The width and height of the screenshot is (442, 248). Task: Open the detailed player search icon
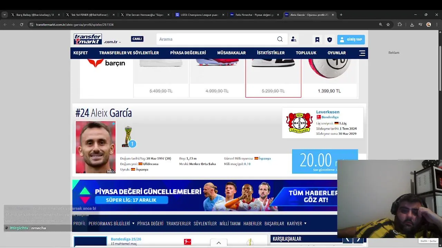point(294,39)
